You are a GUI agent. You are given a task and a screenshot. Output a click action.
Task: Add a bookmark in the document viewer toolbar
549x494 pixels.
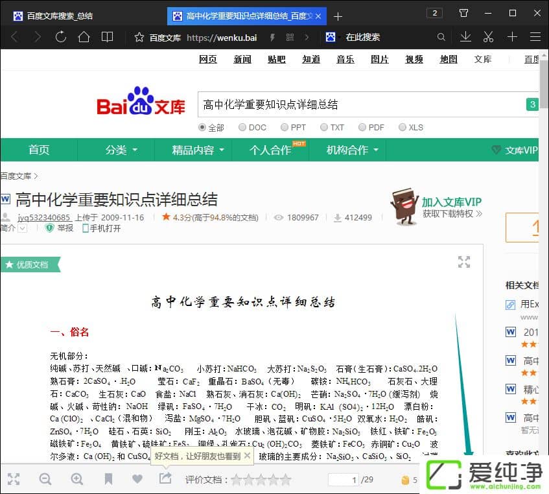(109, 479)
